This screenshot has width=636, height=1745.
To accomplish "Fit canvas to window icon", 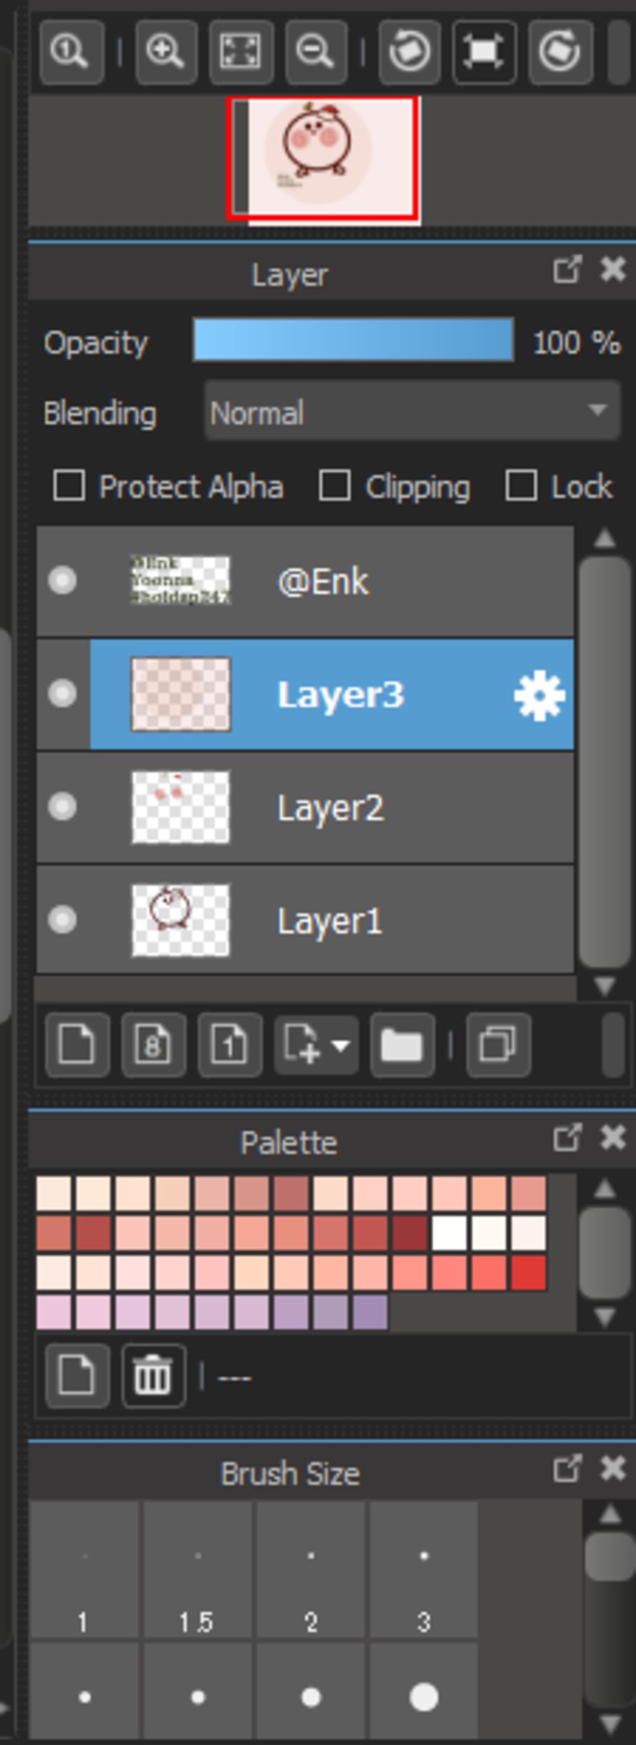I will [x=241, y=52].
